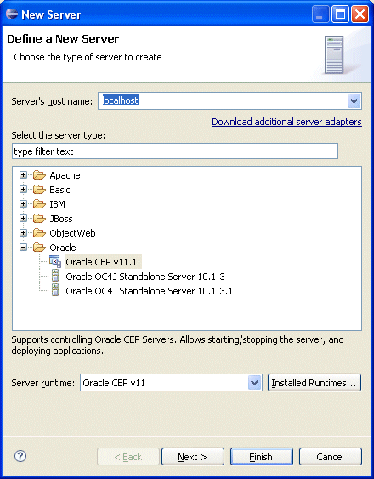
Task: Click the Next button
Action: tap(193, 457)
